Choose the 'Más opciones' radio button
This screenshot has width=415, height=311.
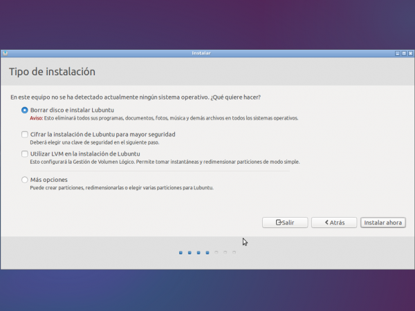pos(25,180)
